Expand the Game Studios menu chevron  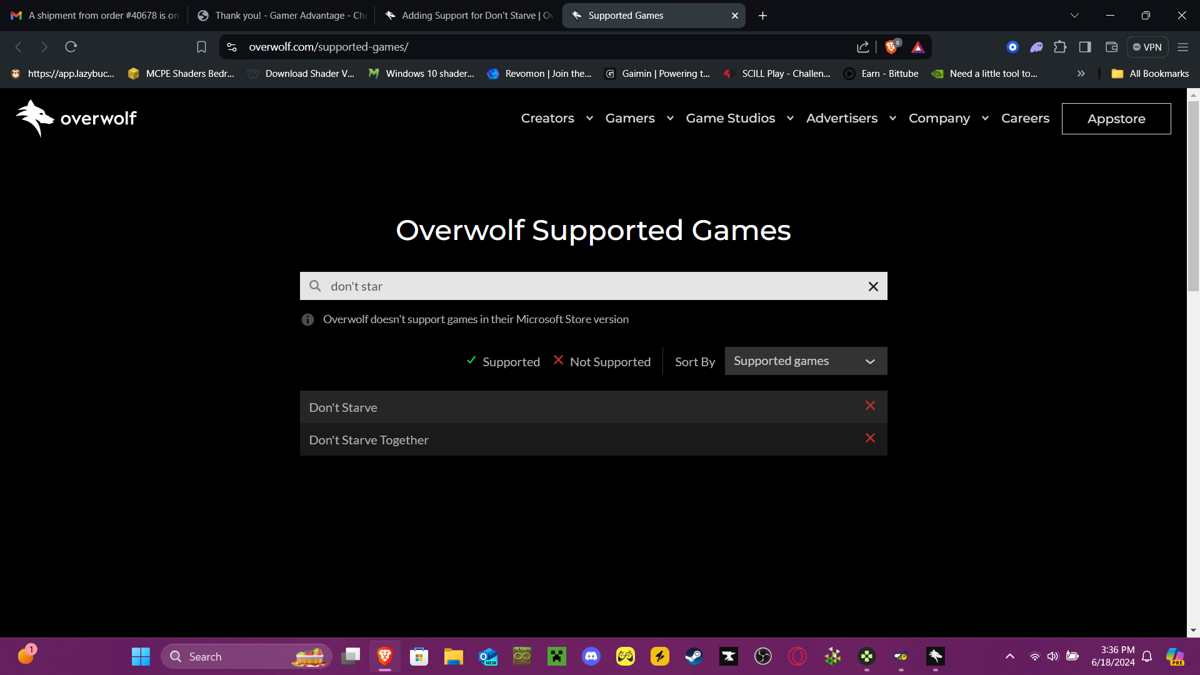[x=790, y=118]
